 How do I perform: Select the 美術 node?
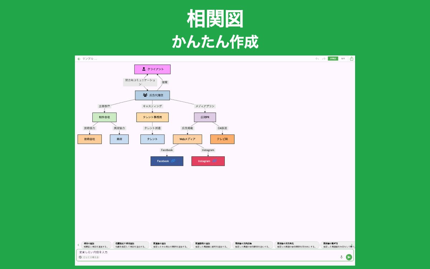tap(119, 139)
